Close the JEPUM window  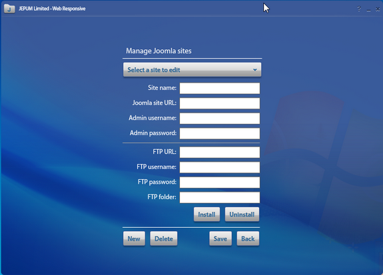point(378,9)
